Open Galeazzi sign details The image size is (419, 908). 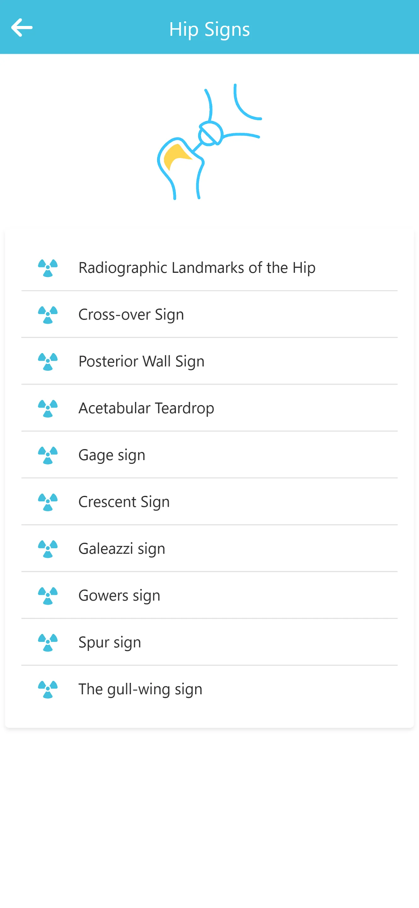click(x=209, y=549)
